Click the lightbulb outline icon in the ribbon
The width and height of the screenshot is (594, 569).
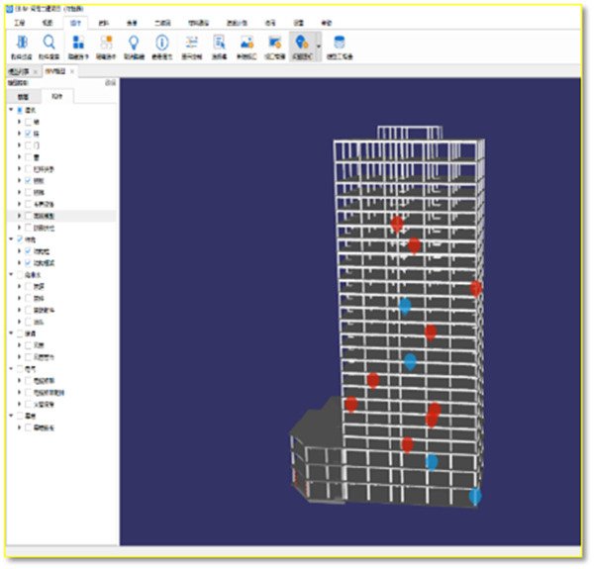click(x=134, y=43)
